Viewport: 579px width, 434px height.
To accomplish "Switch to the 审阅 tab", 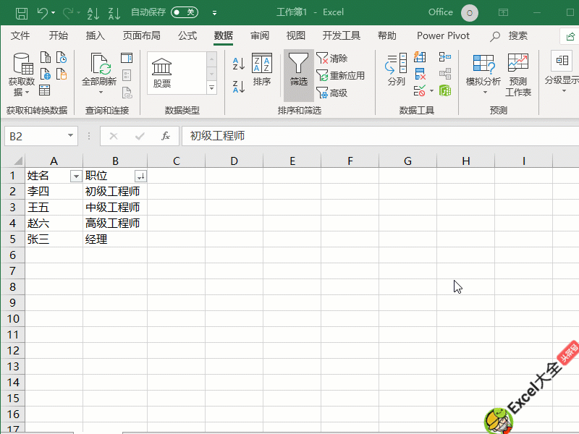I will coord(260,35).
